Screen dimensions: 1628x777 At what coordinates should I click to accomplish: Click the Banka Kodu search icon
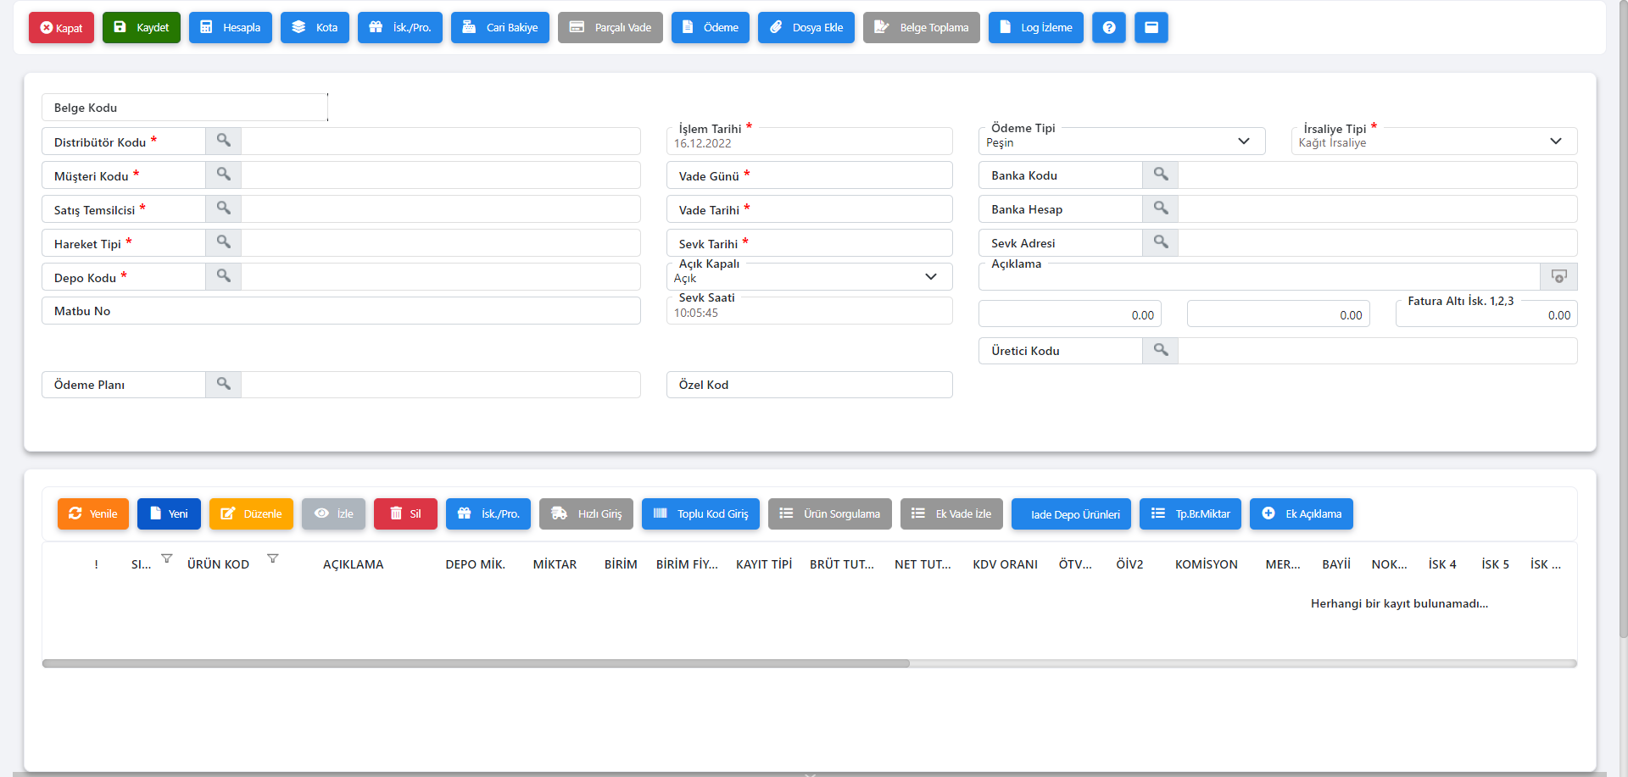pyautogui.click(x=1160, y=175)
